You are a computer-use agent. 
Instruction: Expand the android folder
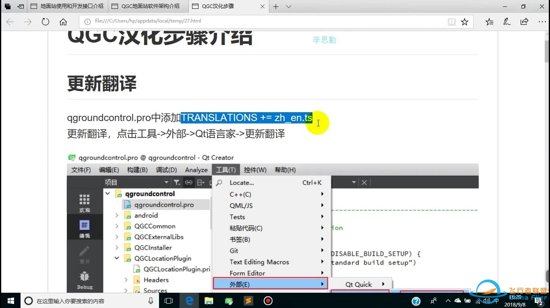coord(117,216)
